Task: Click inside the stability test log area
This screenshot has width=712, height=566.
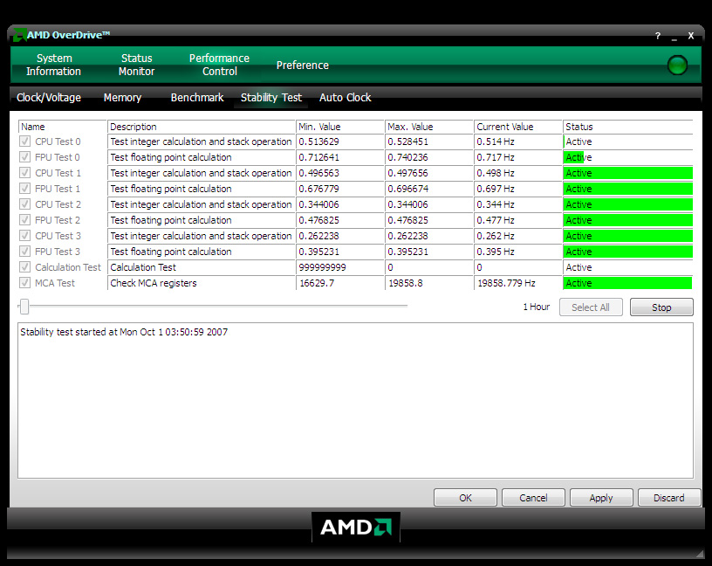Action: click(x=355, y=402)
